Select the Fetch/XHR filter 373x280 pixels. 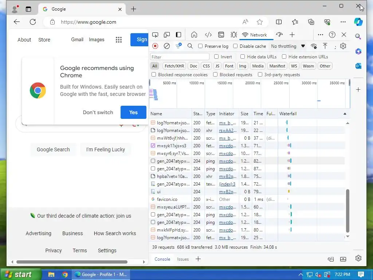tap(174, 66)
